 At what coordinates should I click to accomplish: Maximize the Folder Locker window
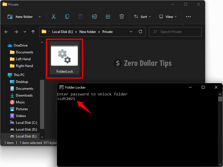click(x=203, y=87)
